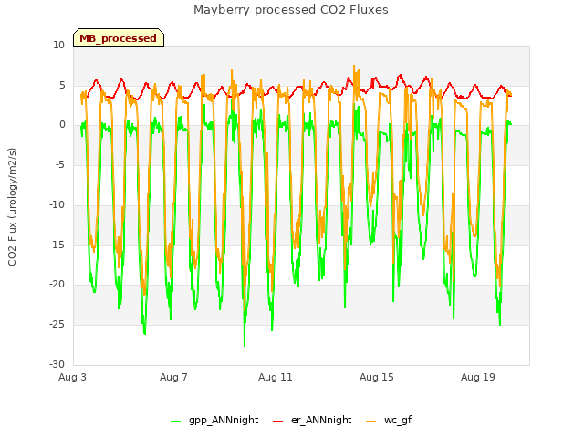Click the Aug 3 x-axis label
Screen dimensions: 584x438
pos(72,377)
